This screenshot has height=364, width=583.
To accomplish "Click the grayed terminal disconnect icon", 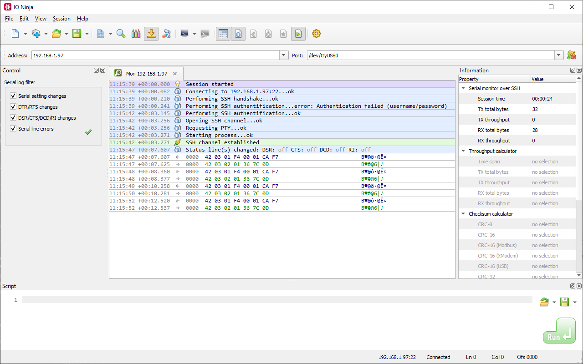I will pos(205,34).
